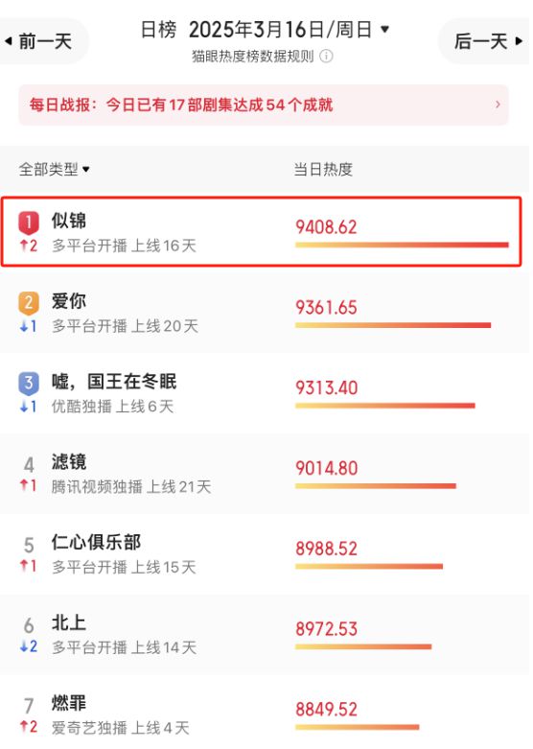Screen dimensions: 533x749
Task: Open the 仁心俱乐部 drama entry
Action: (x=265, y=554)
